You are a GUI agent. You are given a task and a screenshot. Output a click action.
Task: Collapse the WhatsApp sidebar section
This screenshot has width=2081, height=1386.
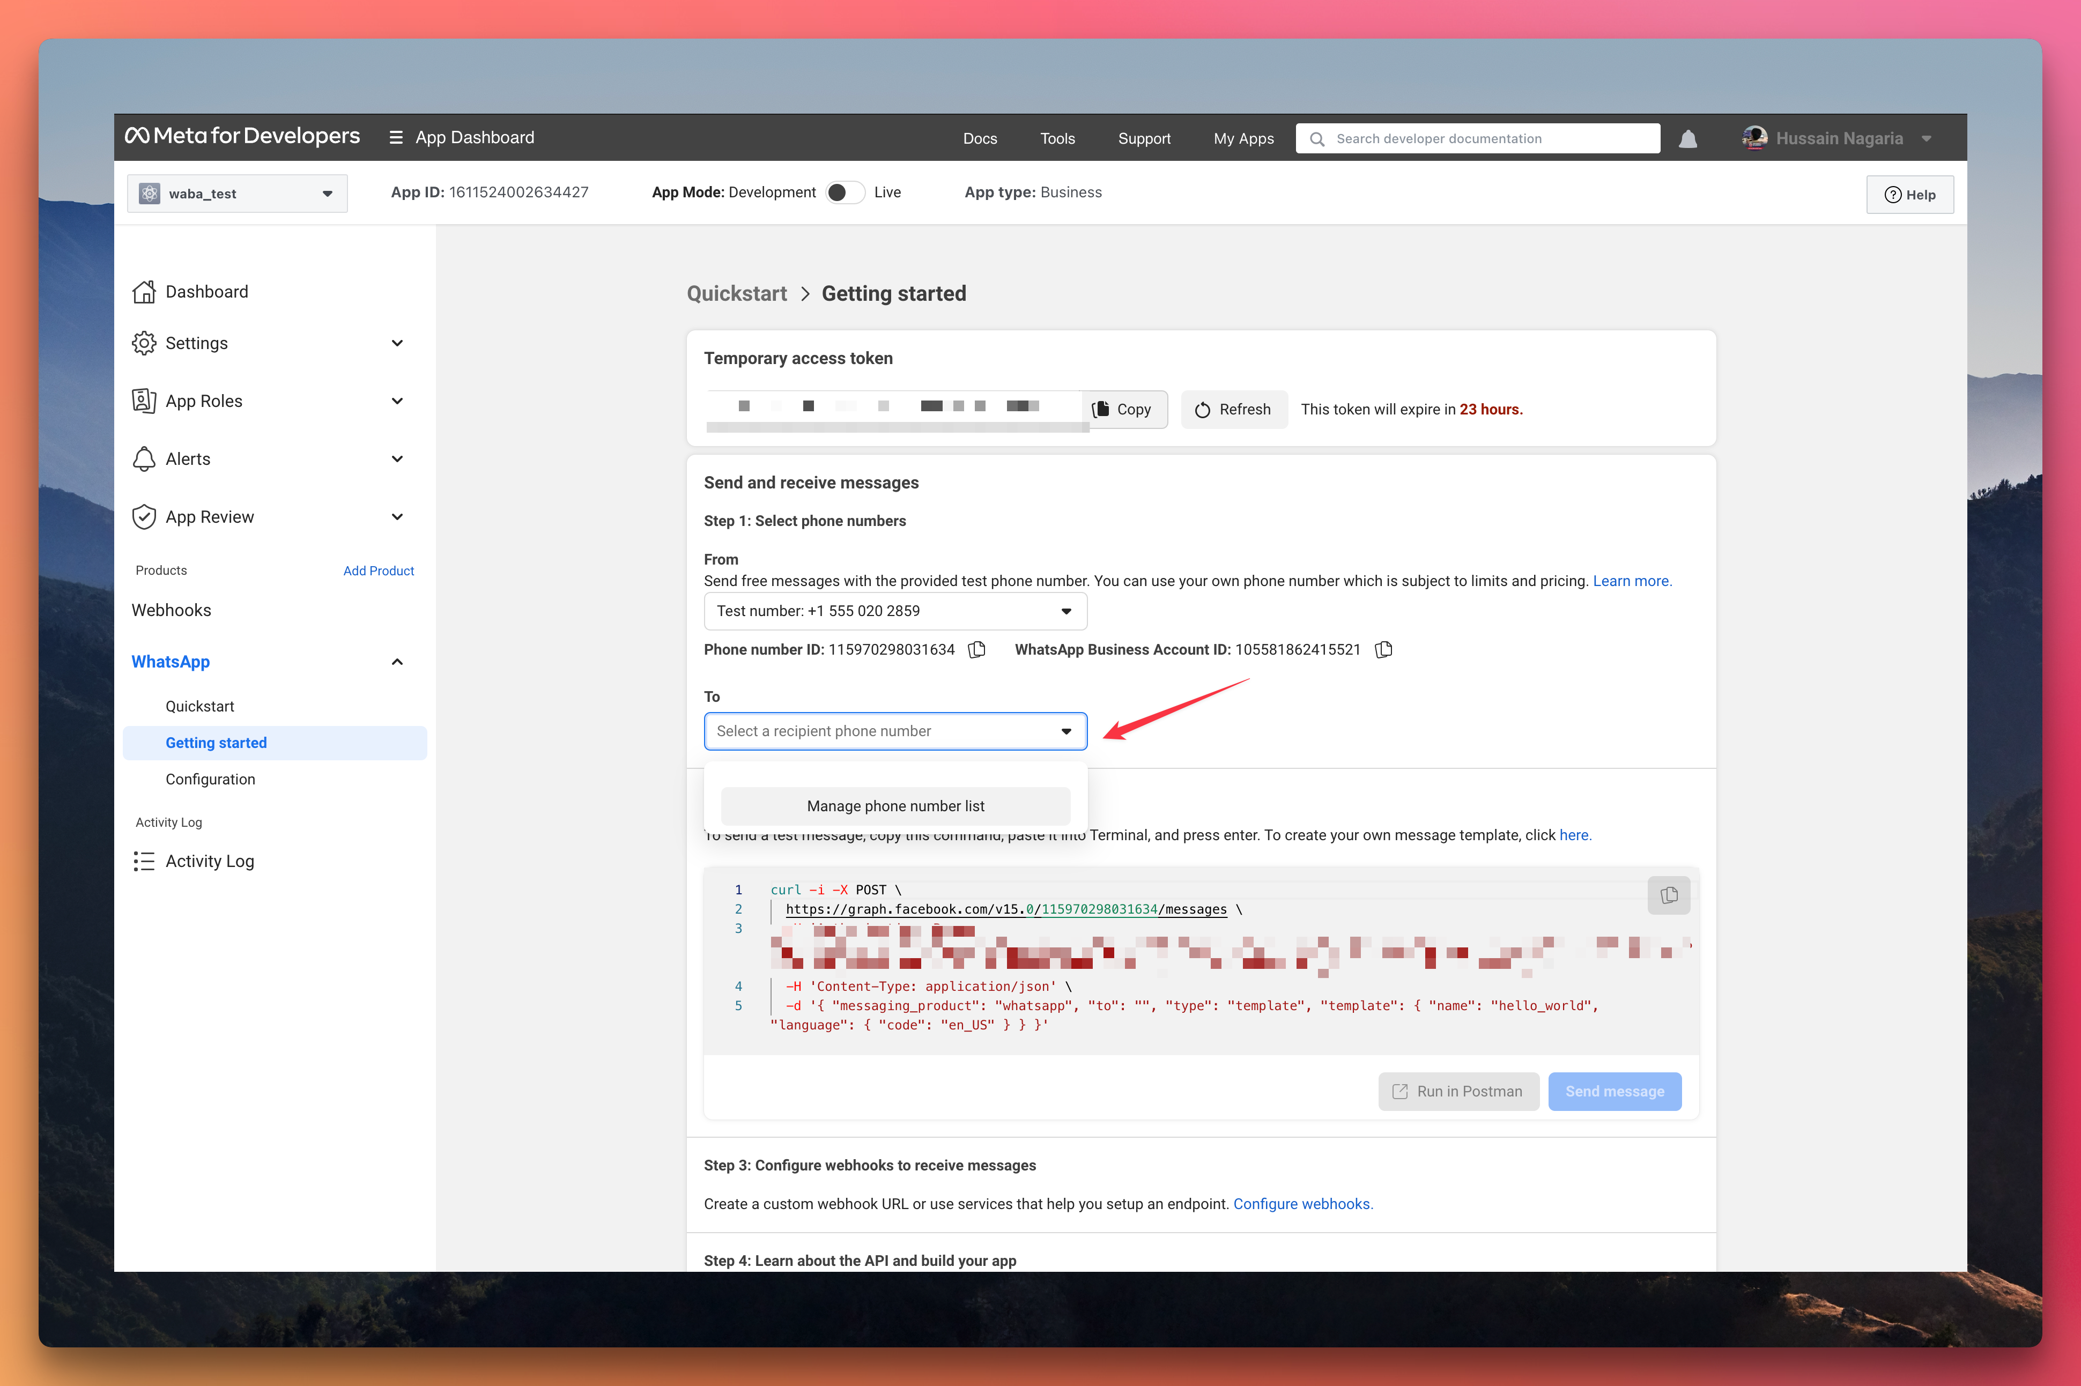click(x=397, y=662)
